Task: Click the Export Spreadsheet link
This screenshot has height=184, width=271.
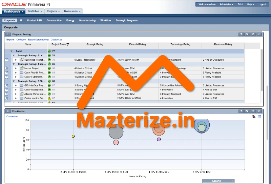Action: [38, 40]
